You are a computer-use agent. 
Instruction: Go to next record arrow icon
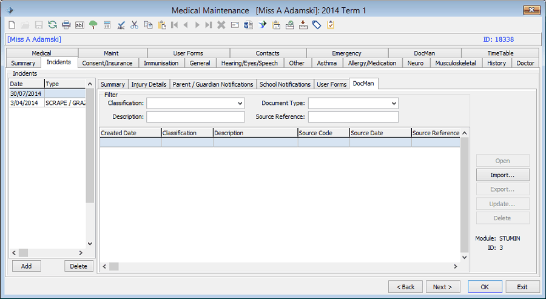(197, 25)
